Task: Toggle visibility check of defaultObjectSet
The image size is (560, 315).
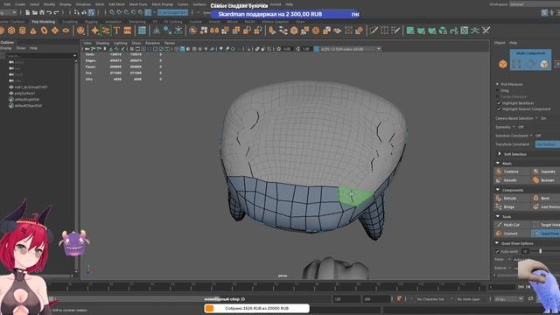Action: coord(11,106)
